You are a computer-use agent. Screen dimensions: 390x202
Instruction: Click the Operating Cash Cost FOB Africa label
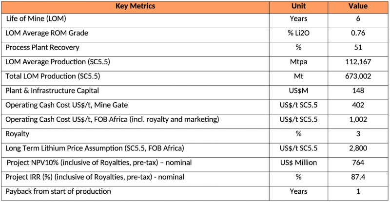[112, 119]
